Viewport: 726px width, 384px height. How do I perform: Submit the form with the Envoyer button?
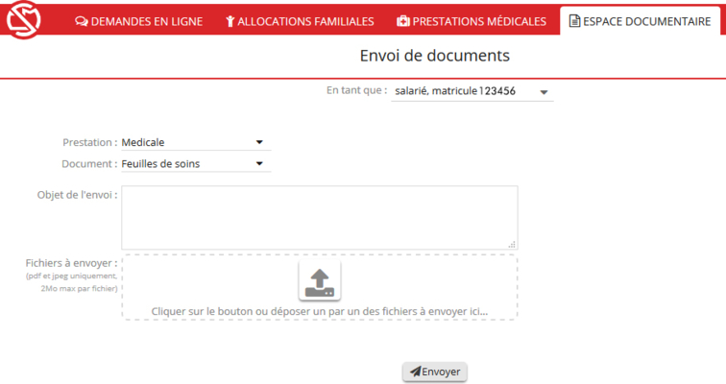(x=435, y=372)
